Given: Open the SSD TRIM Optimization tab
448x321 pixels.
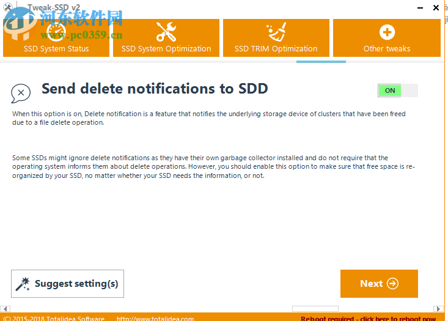Looking at the screenshot, I should pyautogui.click(x=276, y=38).
